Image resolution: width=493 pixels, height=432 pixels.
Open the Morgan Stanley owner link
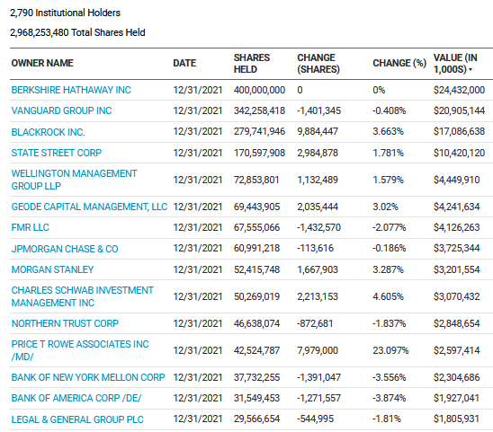[x=52, y=269]
